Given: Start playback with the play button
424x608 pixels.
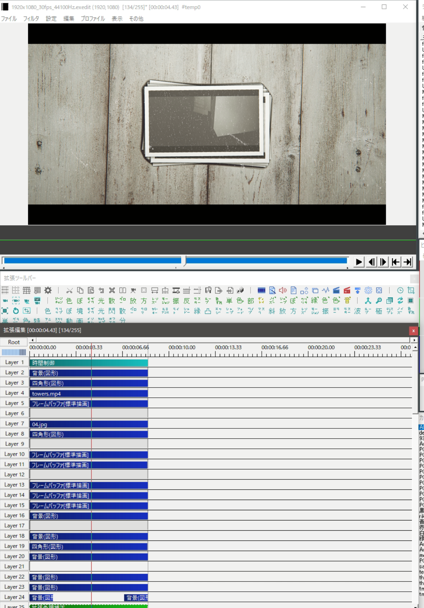Looking at the screenshot, I should tap(359, 262).
